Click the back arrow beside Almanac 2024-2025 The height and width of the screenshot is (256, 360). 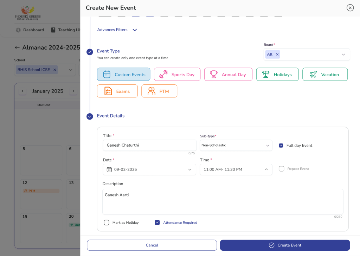point(17,47)
